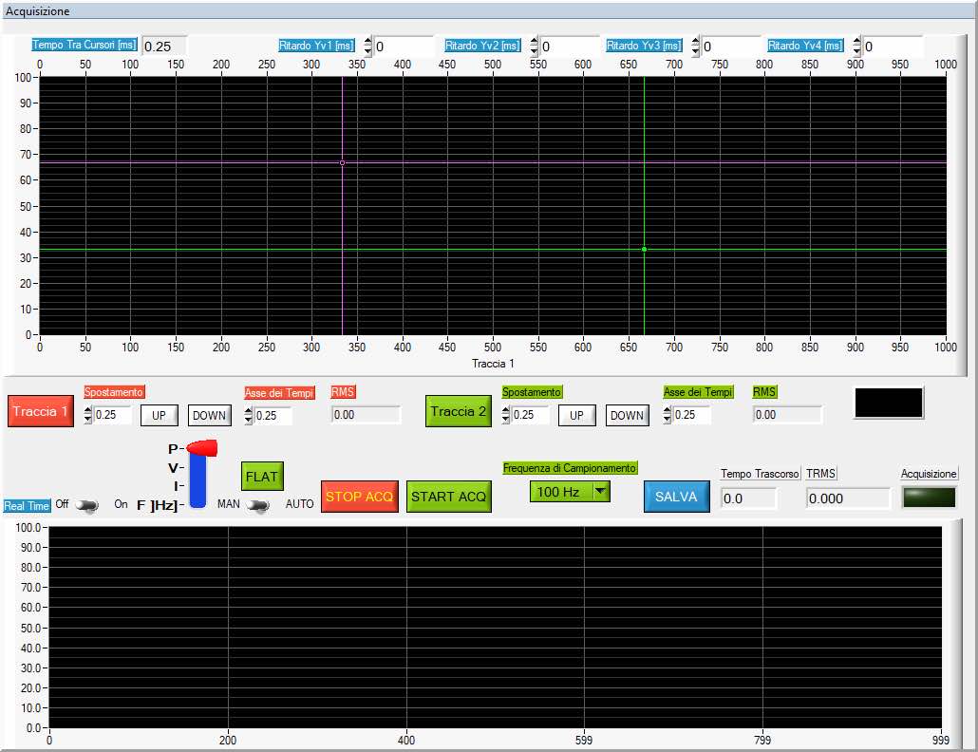This screenshot has width=978, height=752.
Task: Click UP button for Traccia 1
Action: point(160,416)
